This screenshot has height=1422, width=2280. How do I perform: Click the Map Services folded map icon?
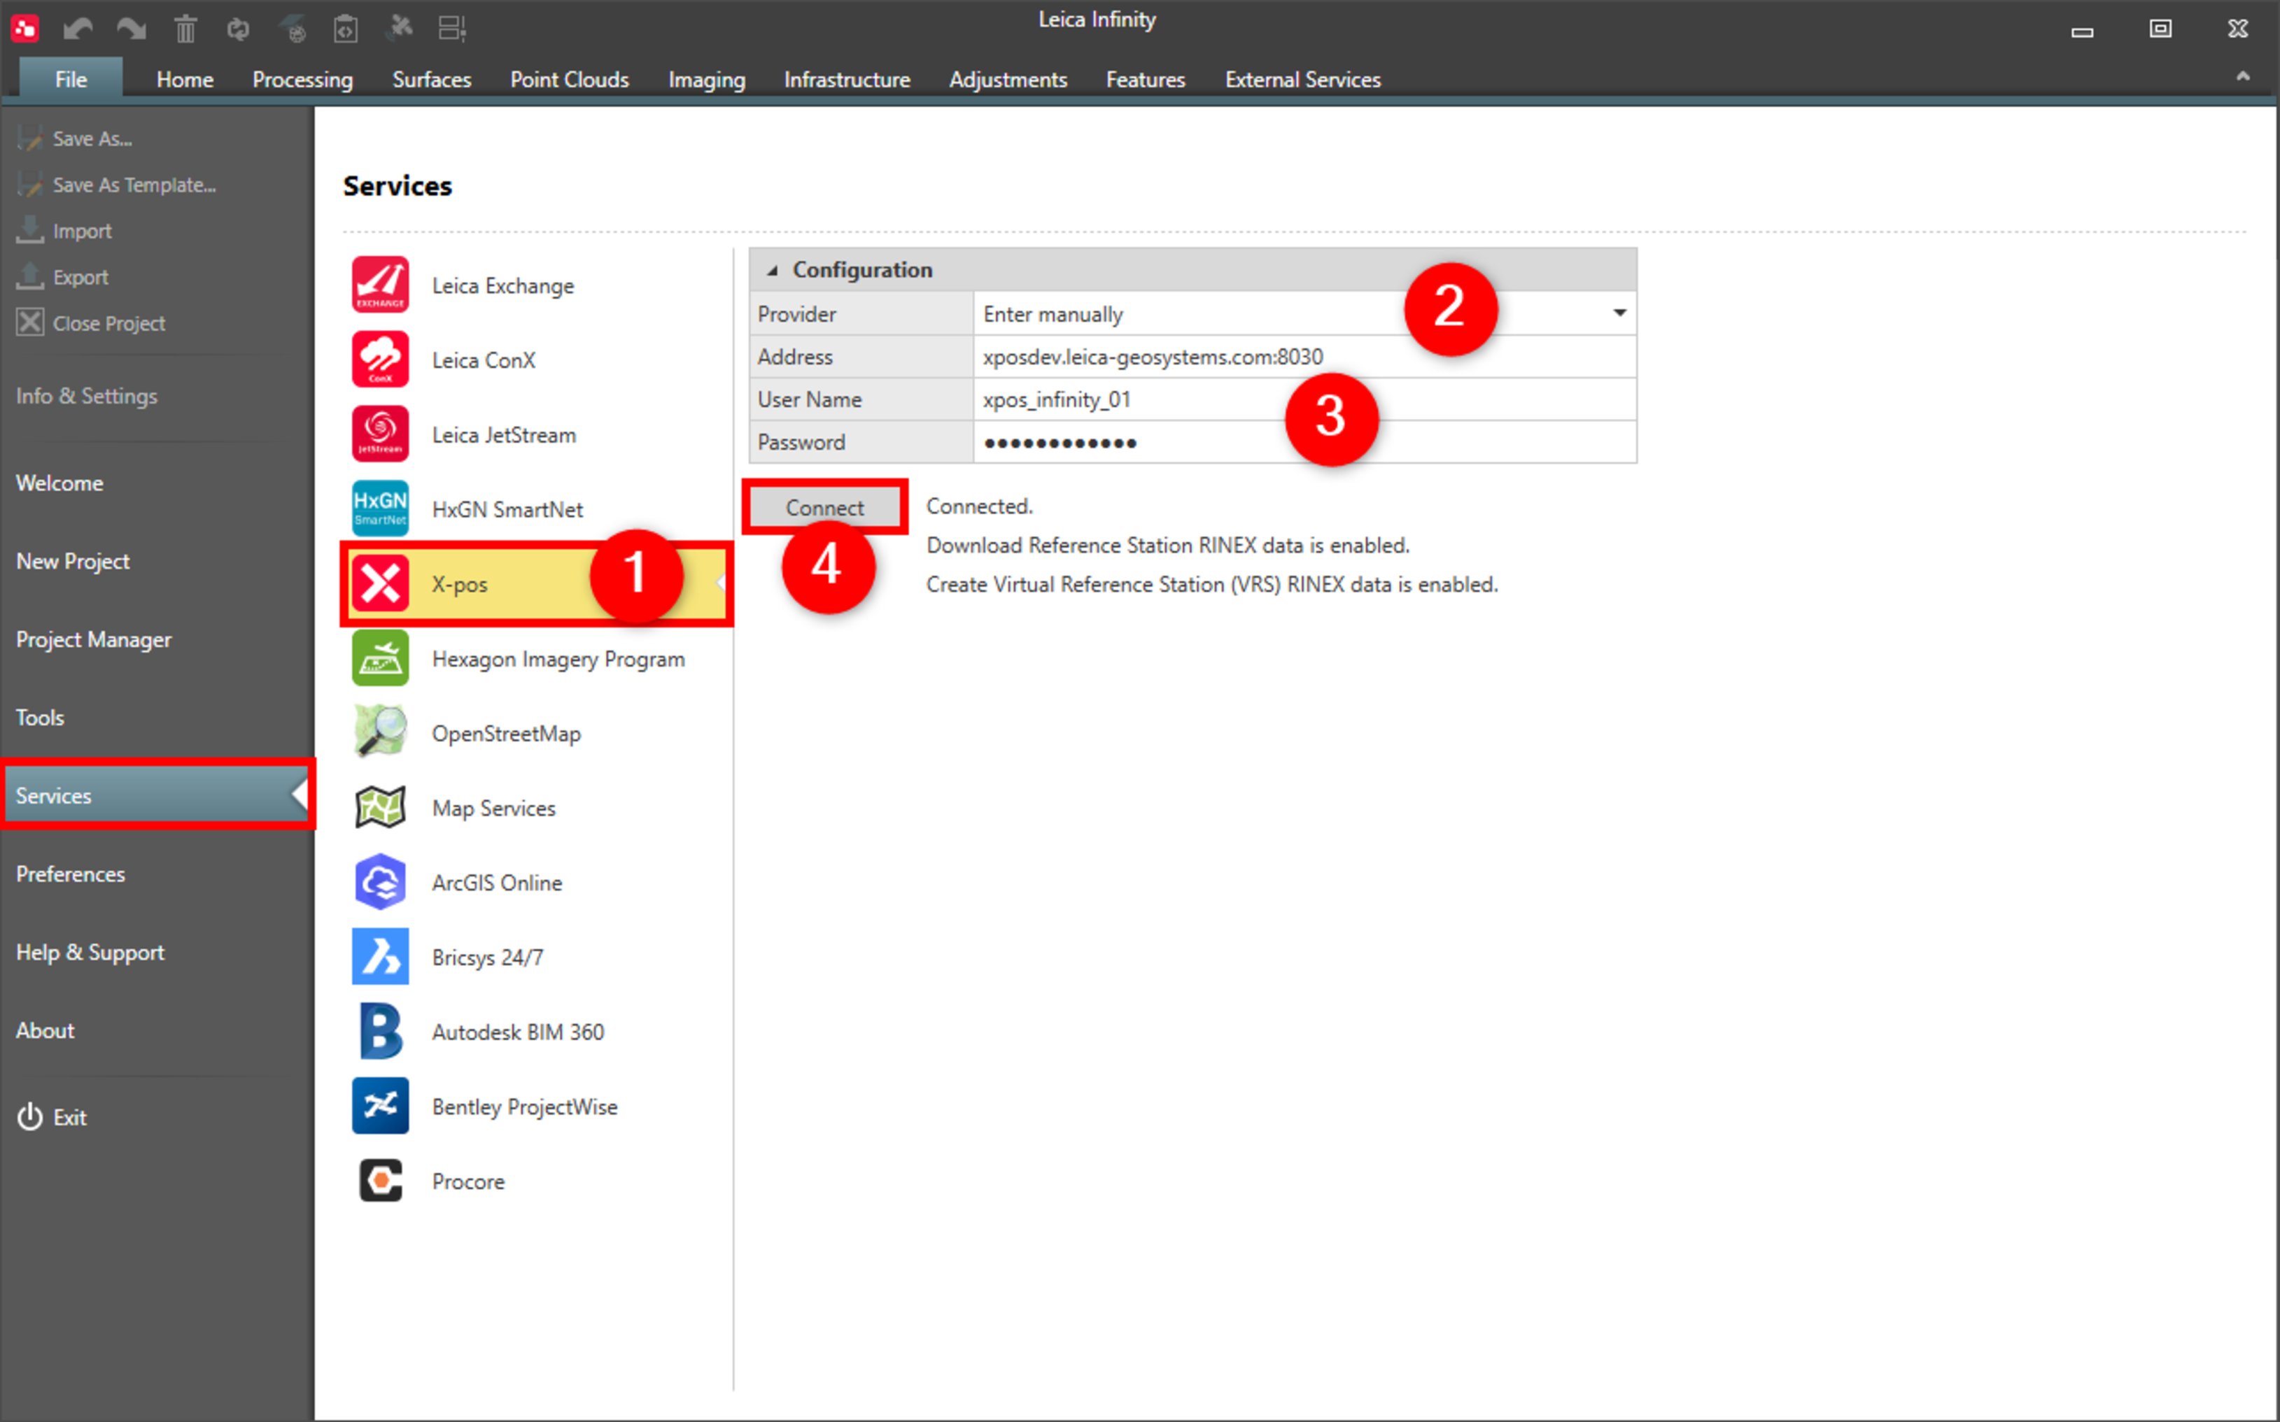[380, 807]
